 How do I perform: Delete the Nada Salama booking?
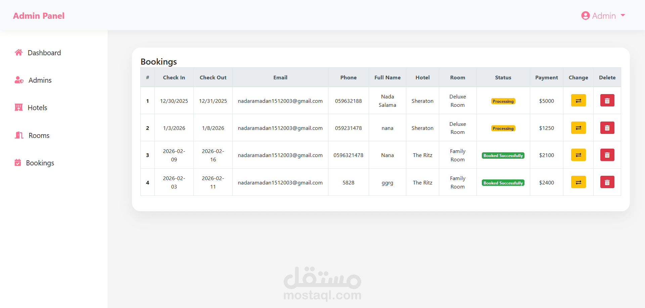[607, 100]
